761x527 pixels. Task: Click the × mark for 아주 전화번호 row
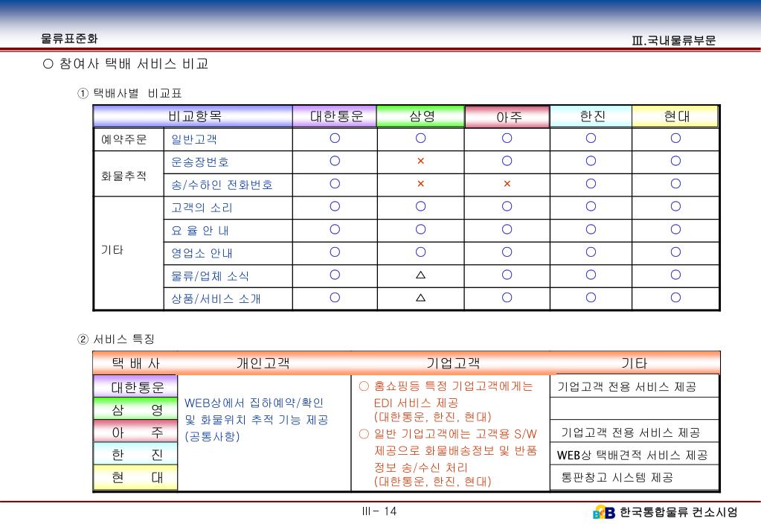click(x=507, y=184)
